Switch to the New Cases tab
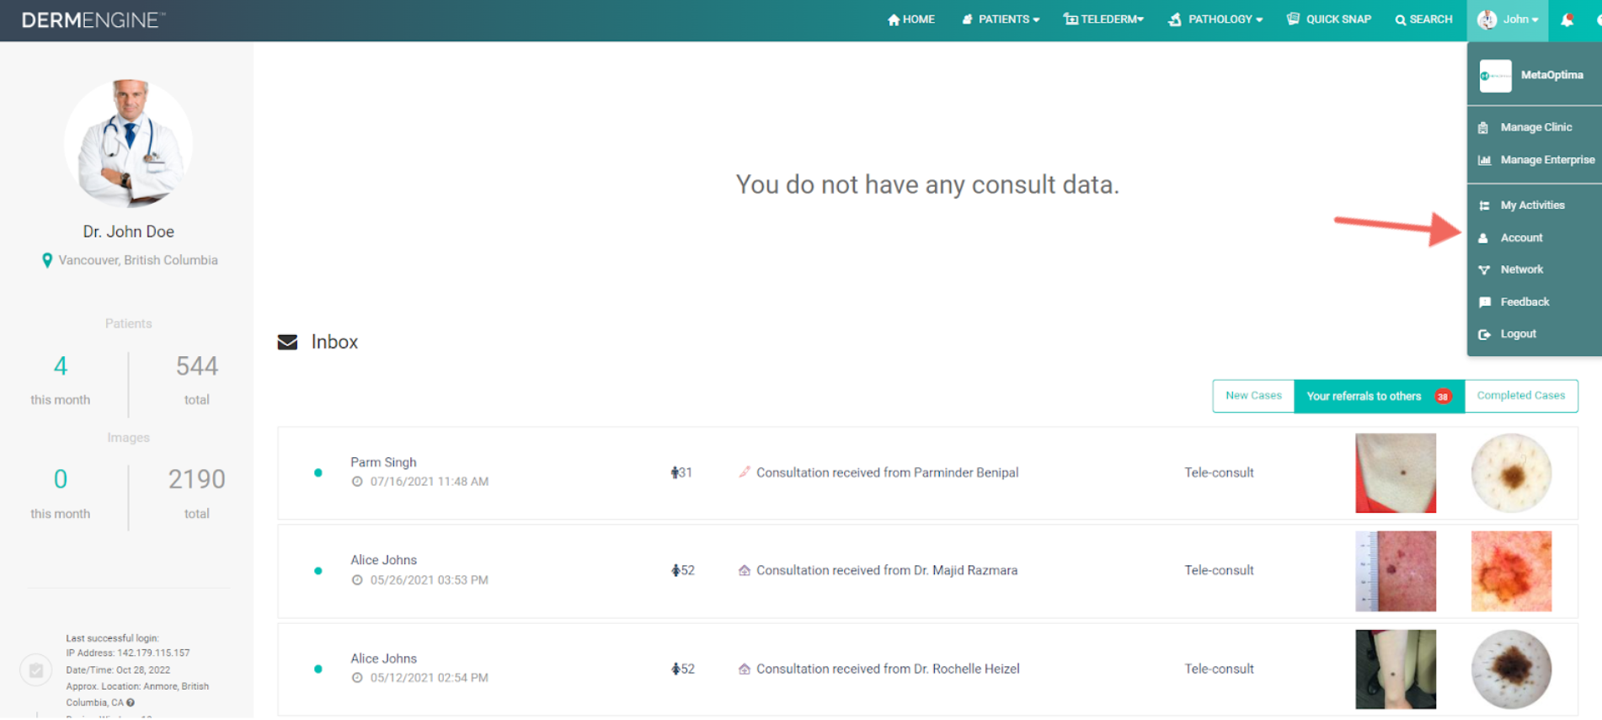This screenshot has width=1602, height=720. tap(1253, 396)
